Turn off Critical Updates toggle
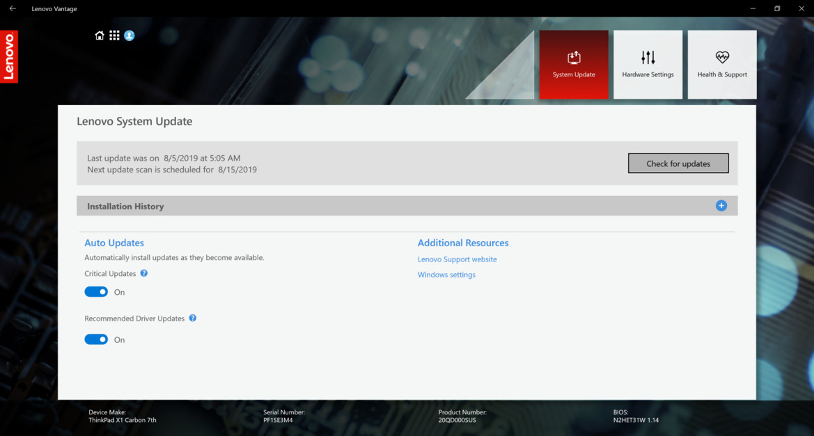 pos(96,292)
